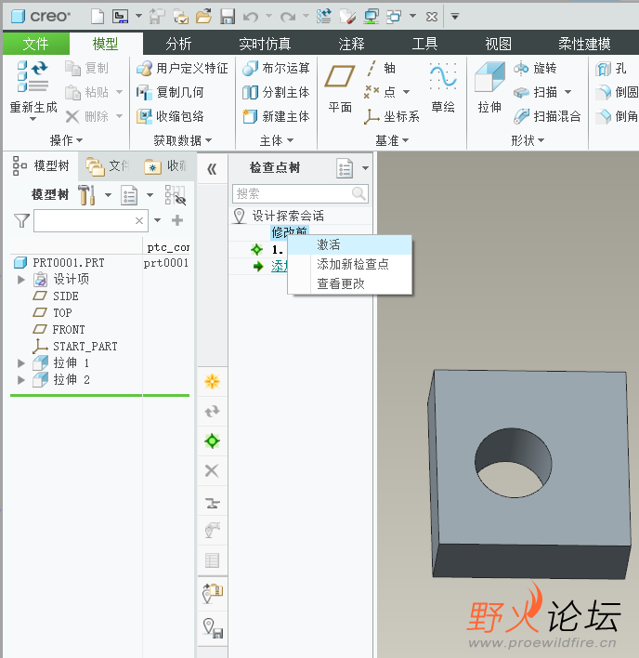This screenshot has height=658, width=639.
Task: Click the Redo arrow icon
Action: tap(288, 17)
